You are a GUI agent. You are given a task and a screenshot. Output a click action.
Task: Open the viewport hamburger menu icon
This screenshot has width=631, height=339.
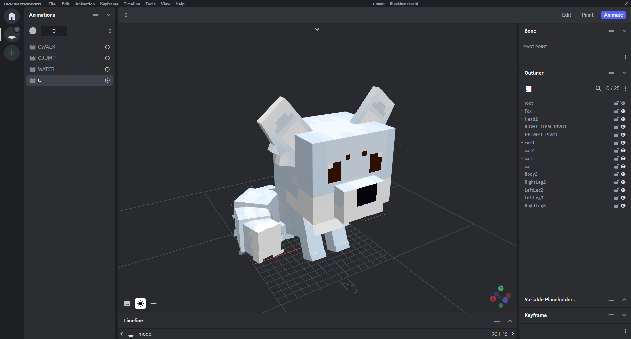click(153, 304)
